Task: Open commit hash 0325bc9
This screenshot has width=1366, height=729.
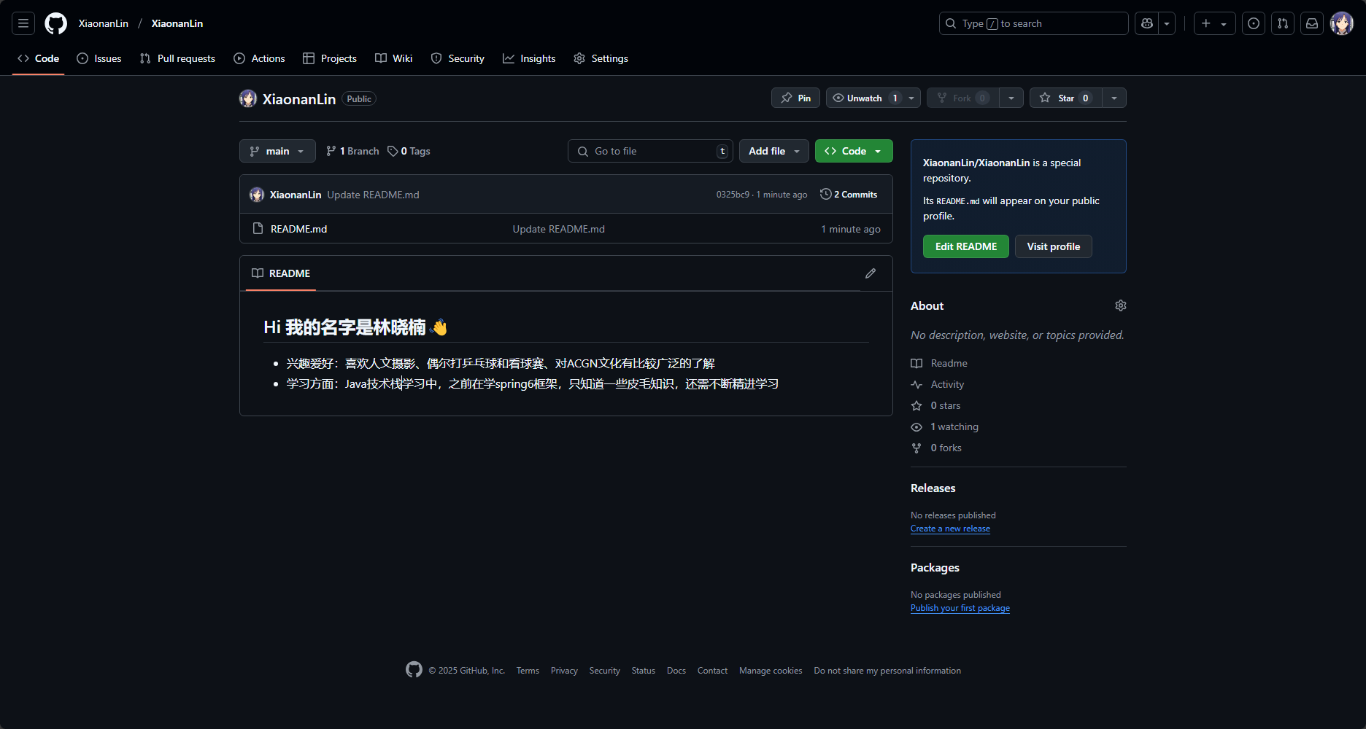Action: click(733, 195)
